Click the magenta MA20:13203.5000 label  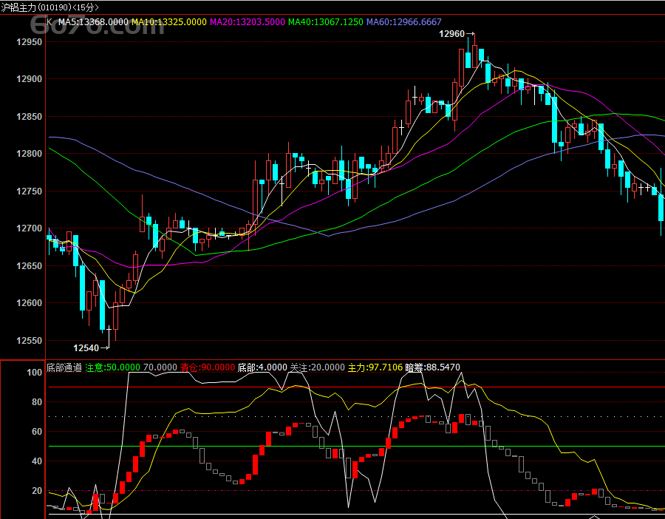coord(248,22)
